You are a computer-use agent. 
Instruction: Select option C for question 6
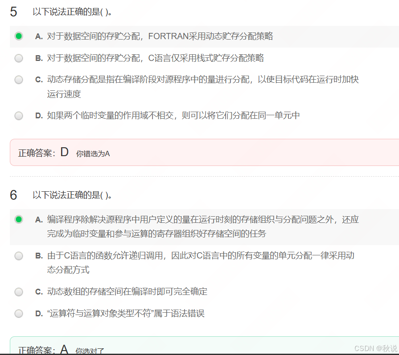pyautogui.click(x=19, y=292)
